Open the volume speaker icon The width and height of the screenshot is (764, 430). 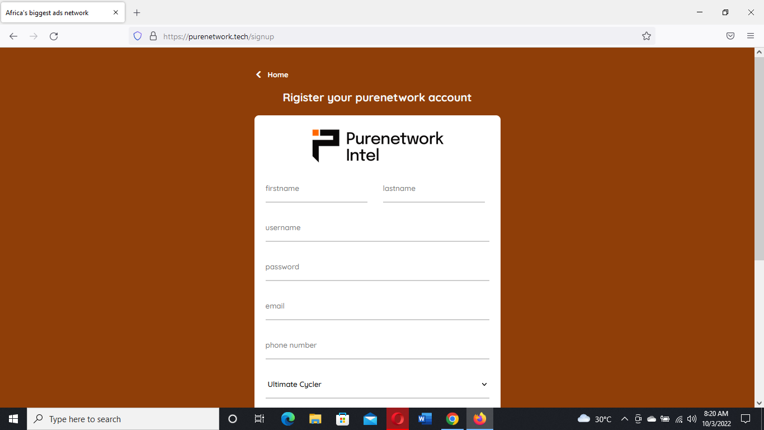(692, 419)
